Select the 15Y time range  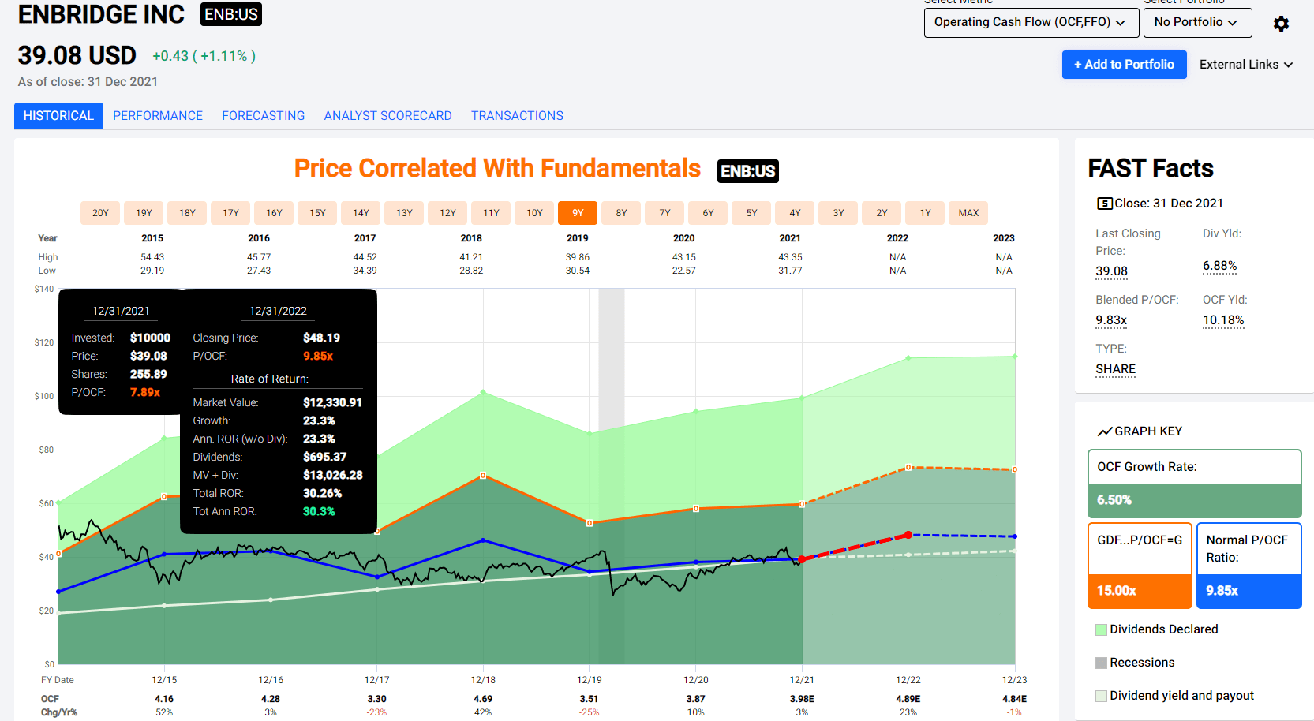point(317,213)
